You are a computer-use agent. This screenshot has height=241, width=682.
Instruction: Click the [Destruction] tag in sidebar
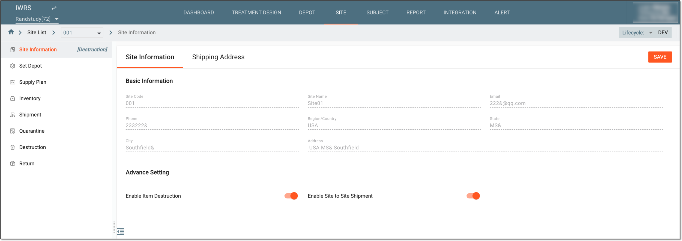pos(92,50)
